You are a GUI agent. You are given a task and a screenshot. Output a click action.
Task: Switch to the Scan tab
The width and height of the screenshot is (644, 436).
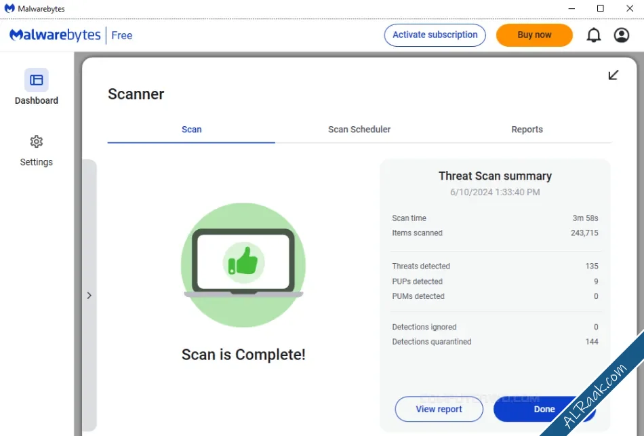click(x=191, y=130)
